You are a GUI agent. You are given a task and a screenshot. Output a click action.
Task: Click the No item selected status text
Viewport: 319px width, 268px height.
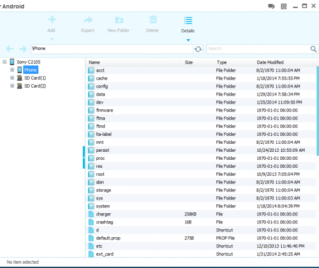pyautogui.click(x=22, y=262)
